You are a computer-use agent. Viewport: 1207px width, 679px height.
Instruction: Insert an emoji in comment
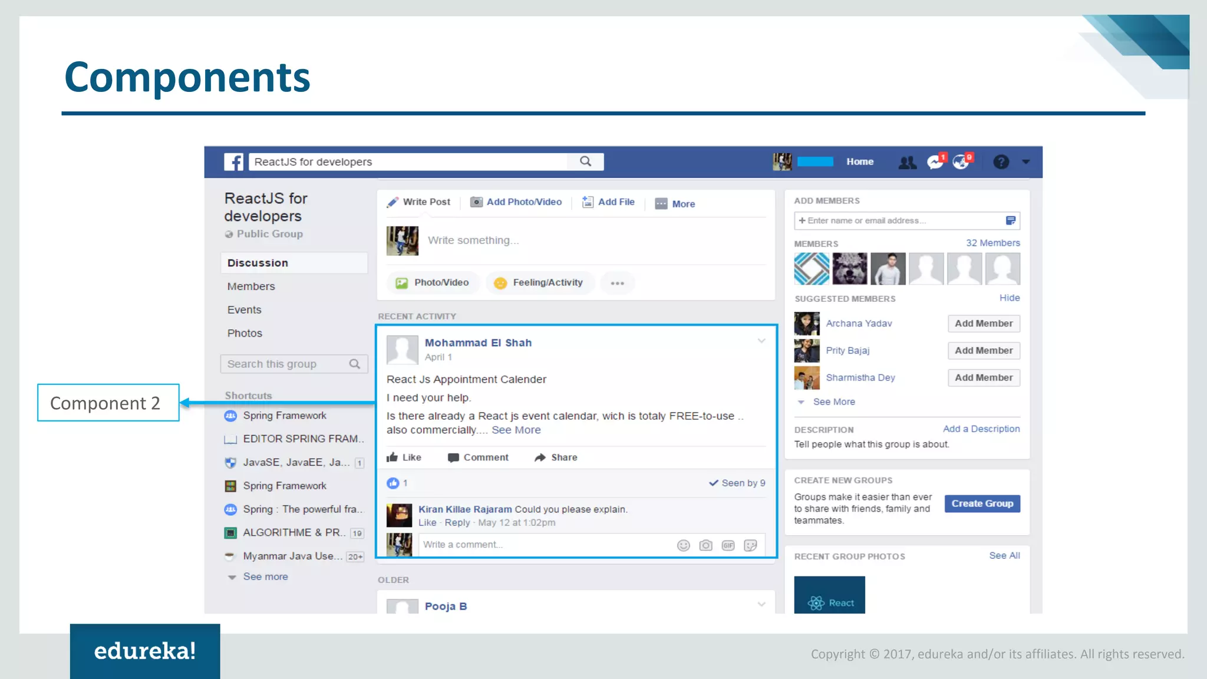click(x=683, y=545)
